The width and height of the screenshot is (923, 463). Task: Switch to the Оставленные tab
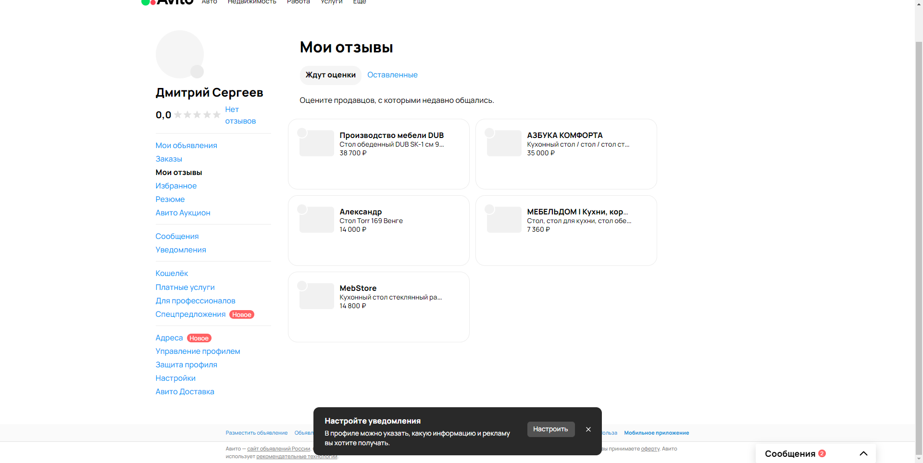tap(392, 75)
